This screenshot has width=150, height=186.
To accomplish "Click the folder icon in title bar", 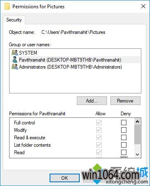I will [x=7, y=7].
